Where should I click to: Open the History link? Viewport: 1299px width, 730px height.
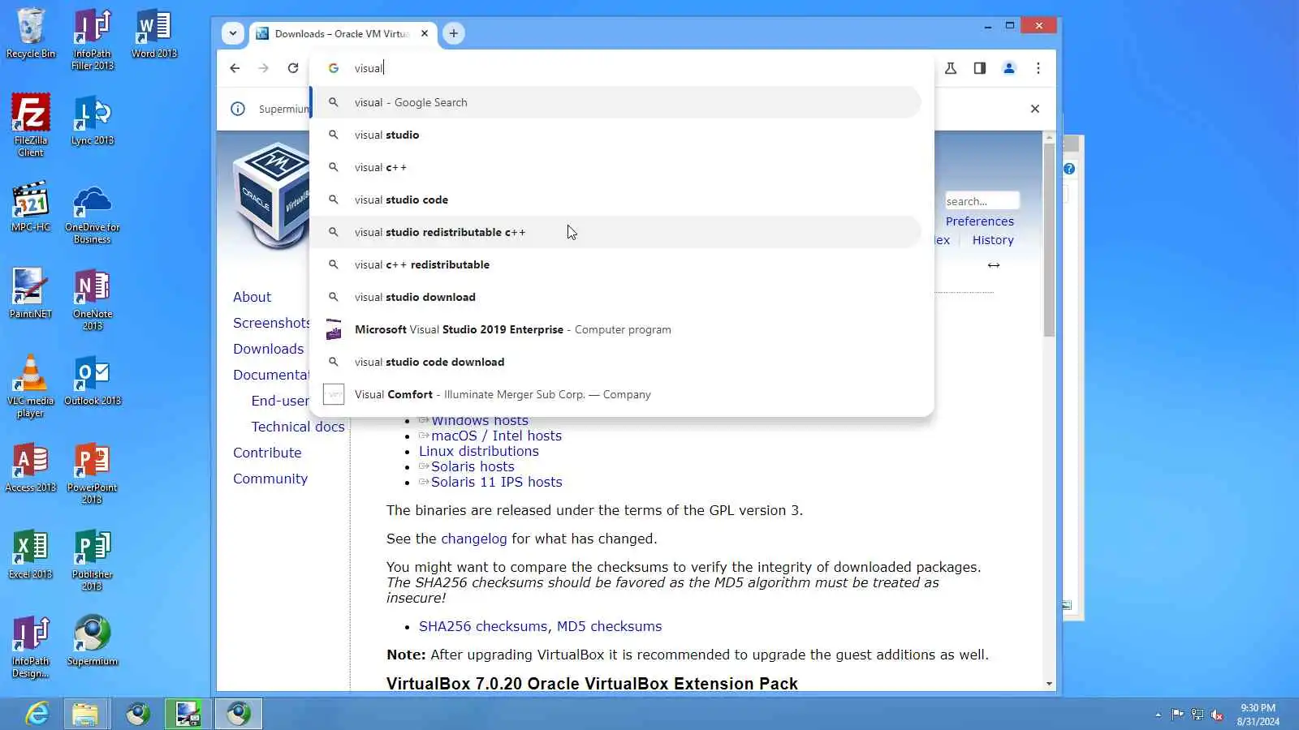pyautogui.click(x=993, y=240)
